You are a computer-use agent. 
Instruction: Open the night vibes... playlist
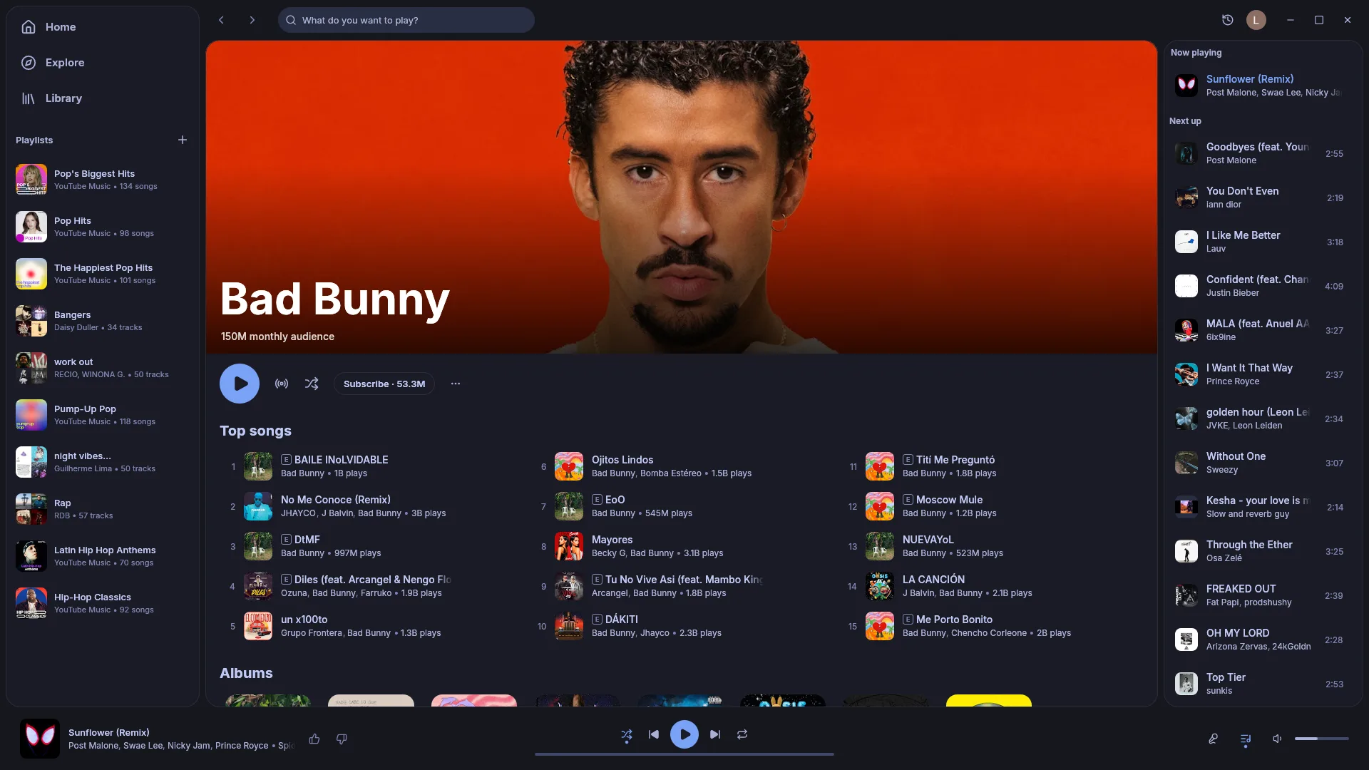pyautogui.click(x=102, y=462)
